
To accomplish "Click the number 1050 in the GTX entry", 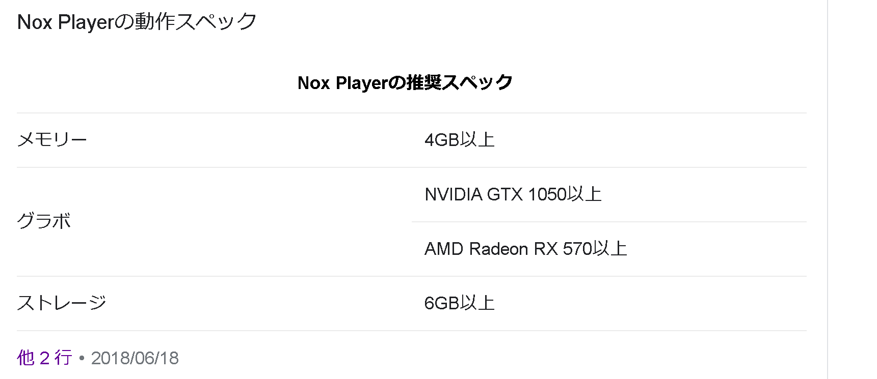I will 547,194.
